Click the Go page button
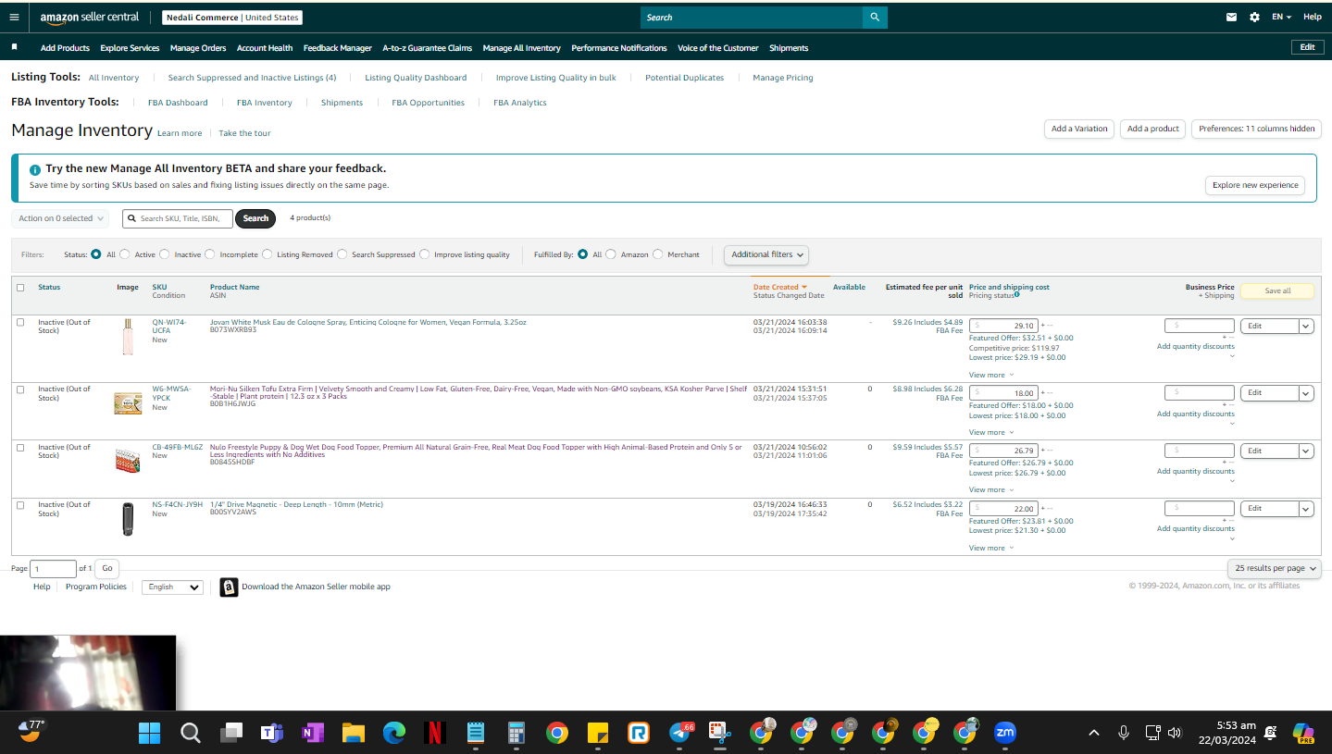Viewport: 1332px width, 754px height. click(107, 568)
